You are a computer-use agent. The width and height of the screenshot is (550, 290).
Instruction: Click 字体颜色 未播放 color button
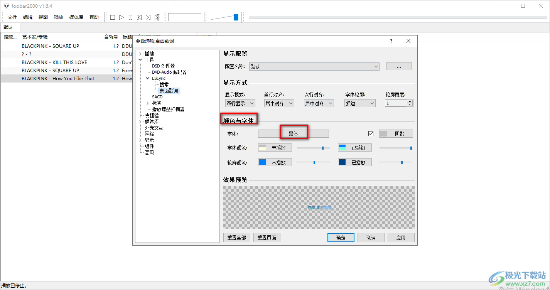pos(275,148)
